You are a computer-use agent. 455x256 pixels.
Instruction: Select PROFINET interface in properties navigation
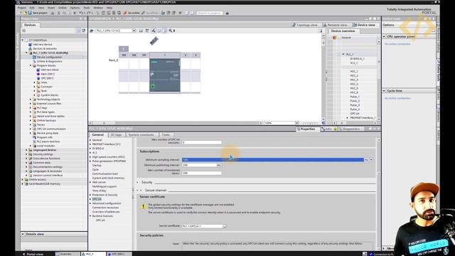pyautogui.click(x=106, y=144)
